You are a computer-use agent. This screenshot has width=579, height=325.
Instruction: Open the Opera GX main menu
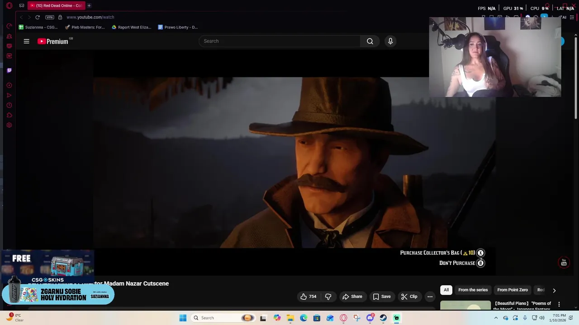(9, 5)
